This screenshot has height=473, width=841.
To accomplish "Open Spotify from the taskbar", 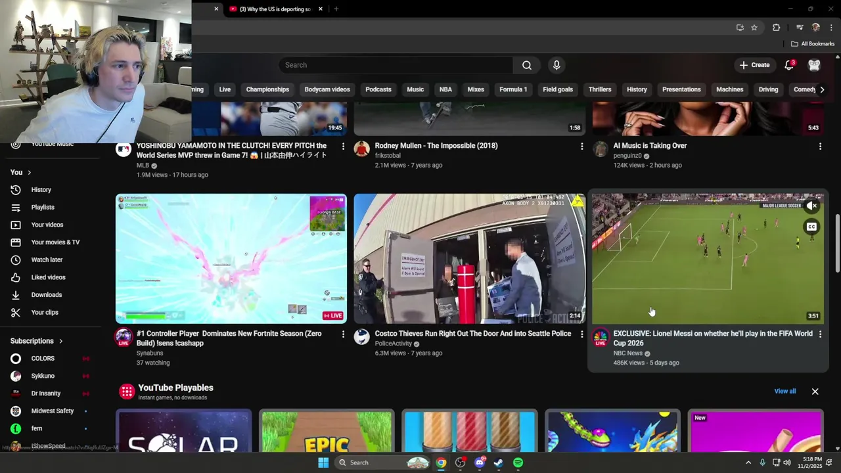I will click(x=518, y=462).
